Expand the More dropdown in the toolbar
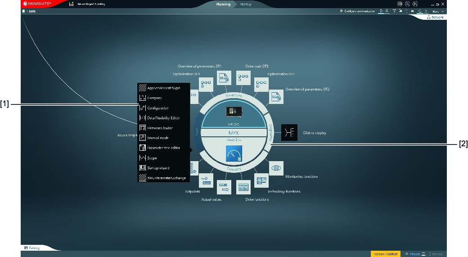Screen dimensions: 468x257 pyautogui.click(x=437, y=11)
